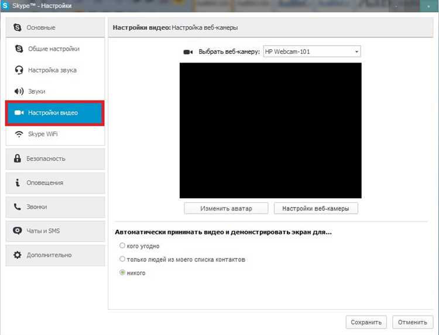Screen dimensions: 439x335
Task: Select Настройки видео in sidebar
Action: [x=55, y=113]
